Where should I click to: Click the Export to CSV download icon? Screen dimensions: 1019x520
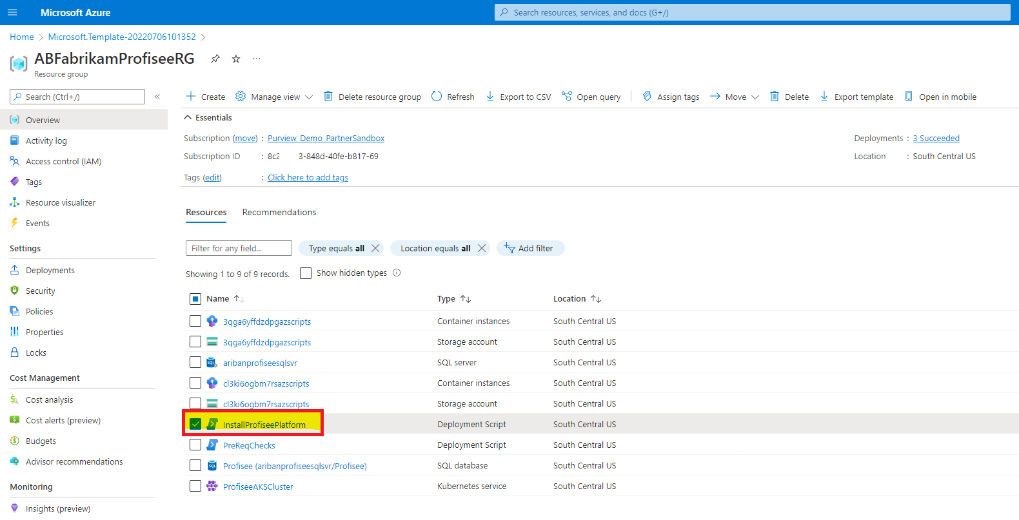[x=490, y=97]
